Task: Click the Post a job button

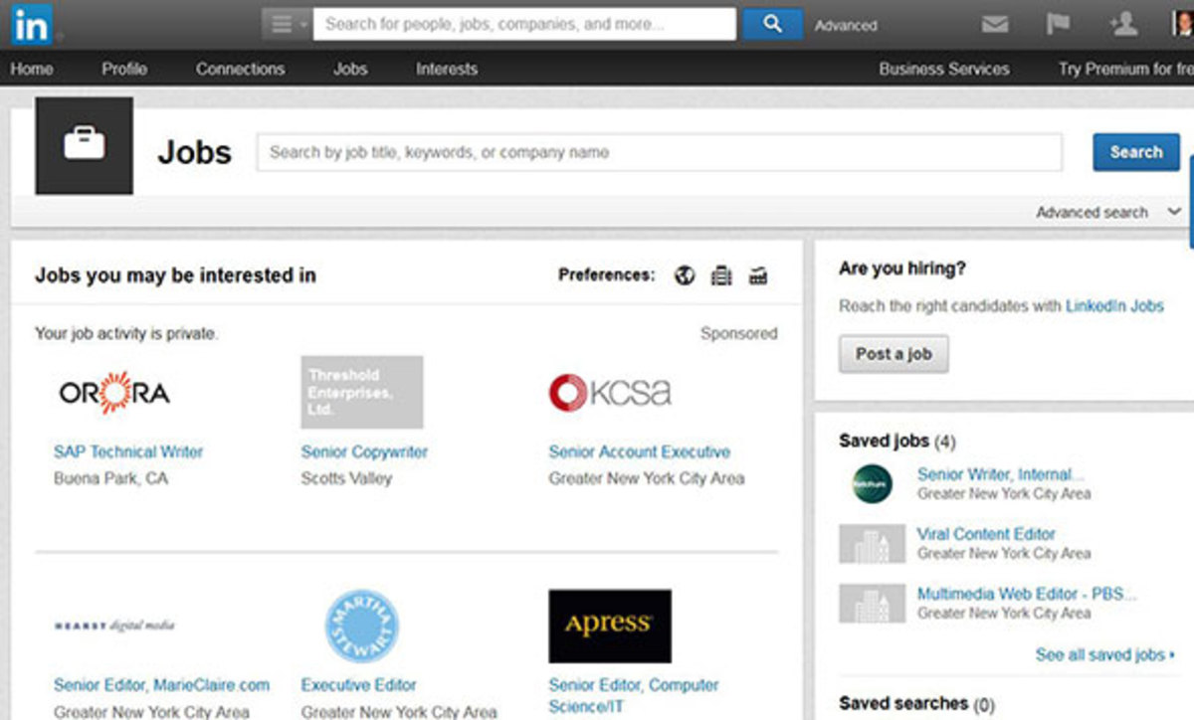Action: [x=893, y=354]
